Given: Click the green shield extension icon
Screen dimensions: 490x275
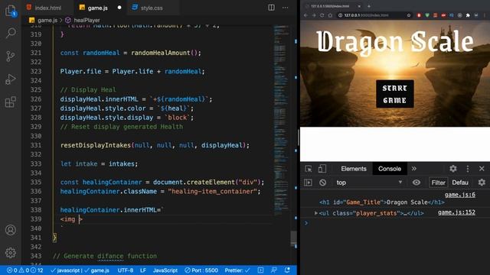Looking at the screenshot, I should point(427,15).
